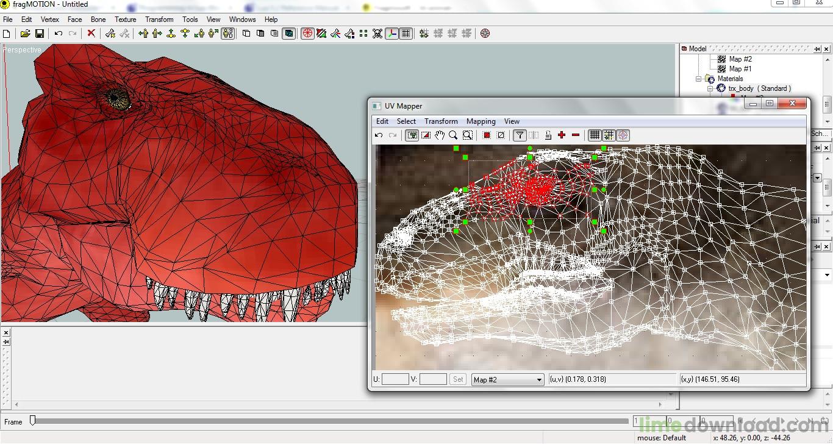833x444 pixels.
Task: Click the Frame timeline slider handle
Action: [x=33, y=420]
